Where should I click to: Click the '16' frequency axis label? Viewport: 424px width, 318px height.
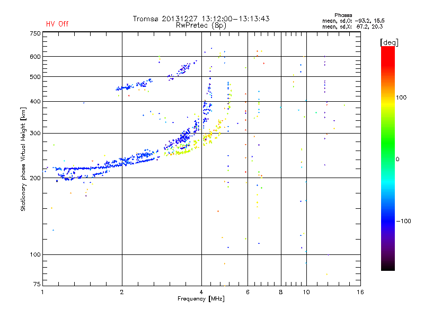click(x=360, y=292)
